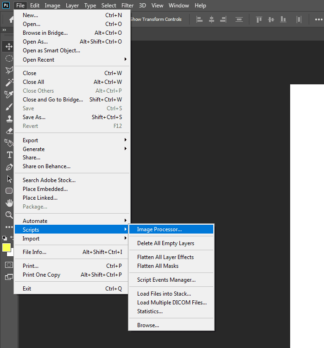Select the Elliptical Marquee tool
This screenshot has width=324, height=348.
pyautogui.click(x=9, y=58)
